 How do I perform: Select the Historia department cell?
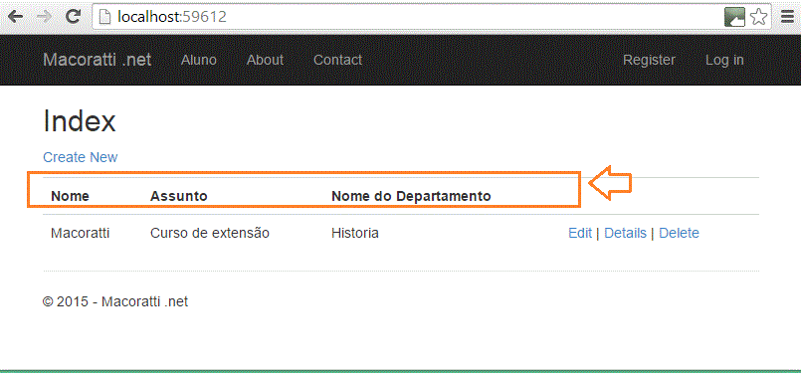(x=355, y=233)
